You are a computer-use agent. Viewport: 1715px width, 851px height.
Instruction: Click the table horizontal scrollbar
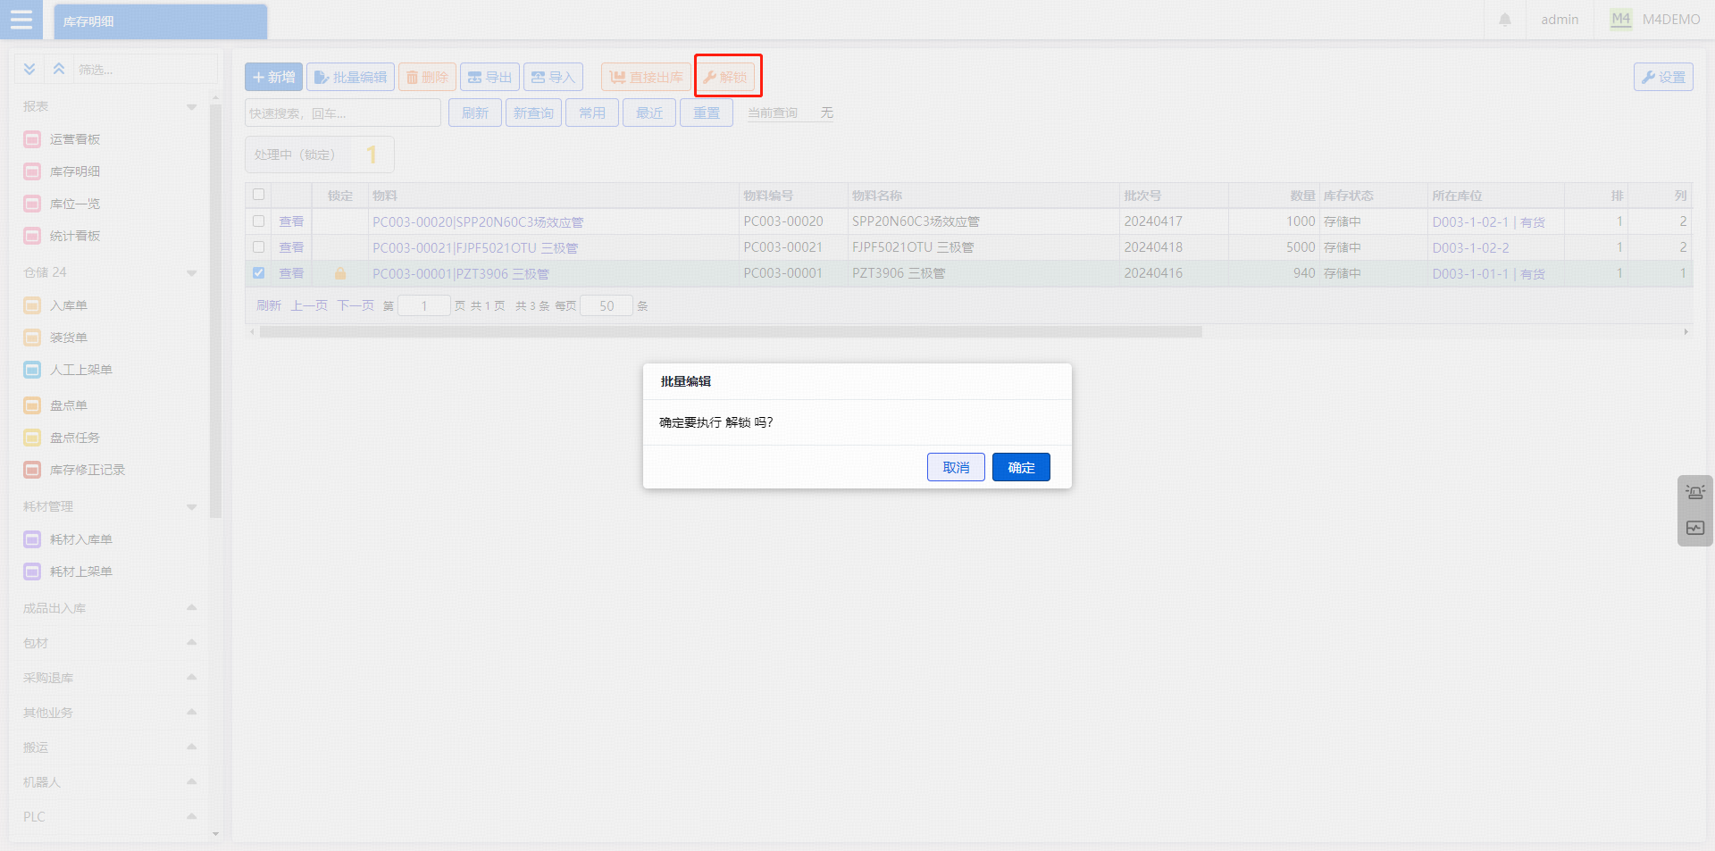pyautogui.click(x=731, y=331)
